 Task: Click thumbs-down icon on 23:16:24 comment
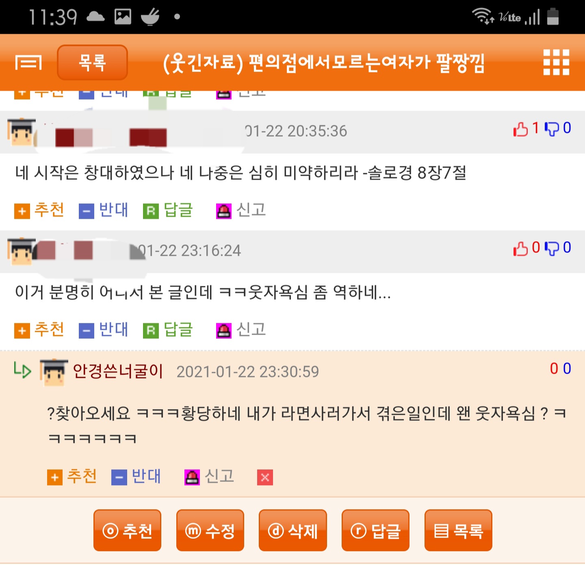(552, 248)
